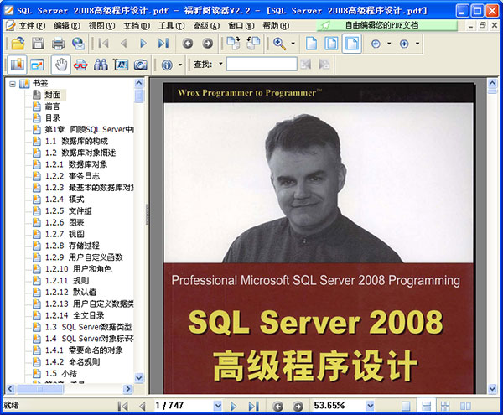Open the 窗口(W) menu
The height and width of the screenshot is (415, 503).
tap(241, 26)
